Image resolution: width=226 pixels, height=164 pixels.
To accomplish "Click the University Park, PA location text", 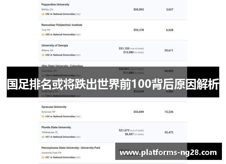I will (52, 153).
